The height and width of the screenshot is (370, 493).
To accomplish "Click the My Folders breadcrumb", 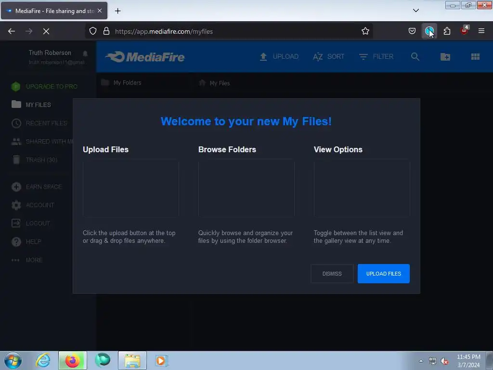I will point(121,83).
